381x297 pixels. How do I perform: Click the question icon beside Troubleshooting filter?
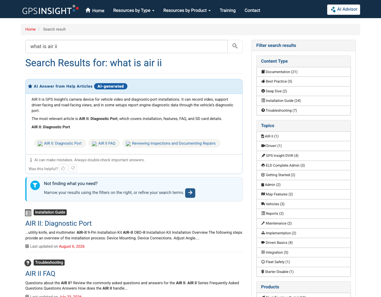coord(263,110)
